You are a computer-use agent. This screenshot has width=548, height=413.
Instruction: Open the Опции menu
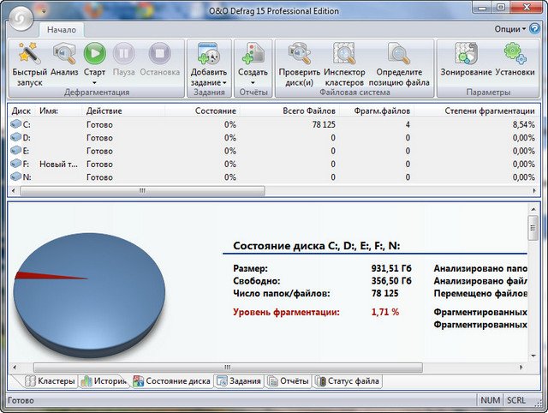coord(510,29)
